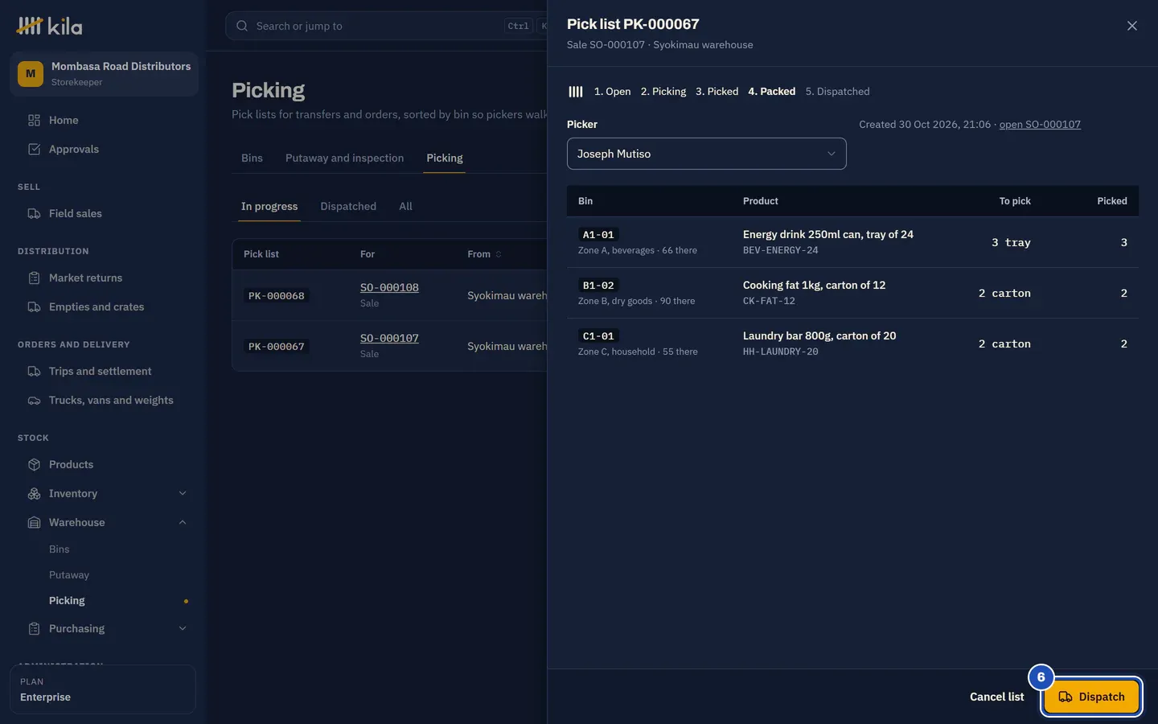Click the Kila logo
This screenshot has height=724, width=1158.
click(49, 27)
